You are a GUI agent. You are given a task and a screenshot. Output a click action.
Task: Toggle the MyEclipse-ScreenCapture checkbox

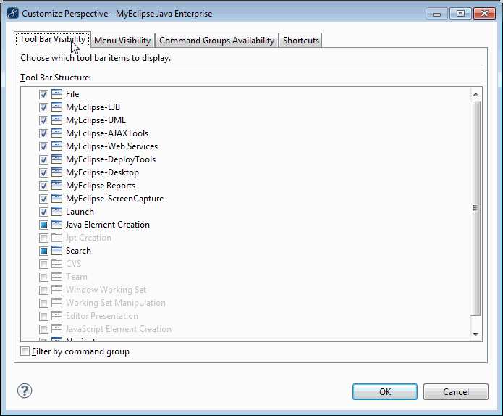click(x=43, y=199)
